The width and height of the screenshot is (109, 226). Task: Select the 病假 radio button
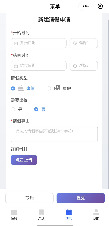(x=49, y=88)
